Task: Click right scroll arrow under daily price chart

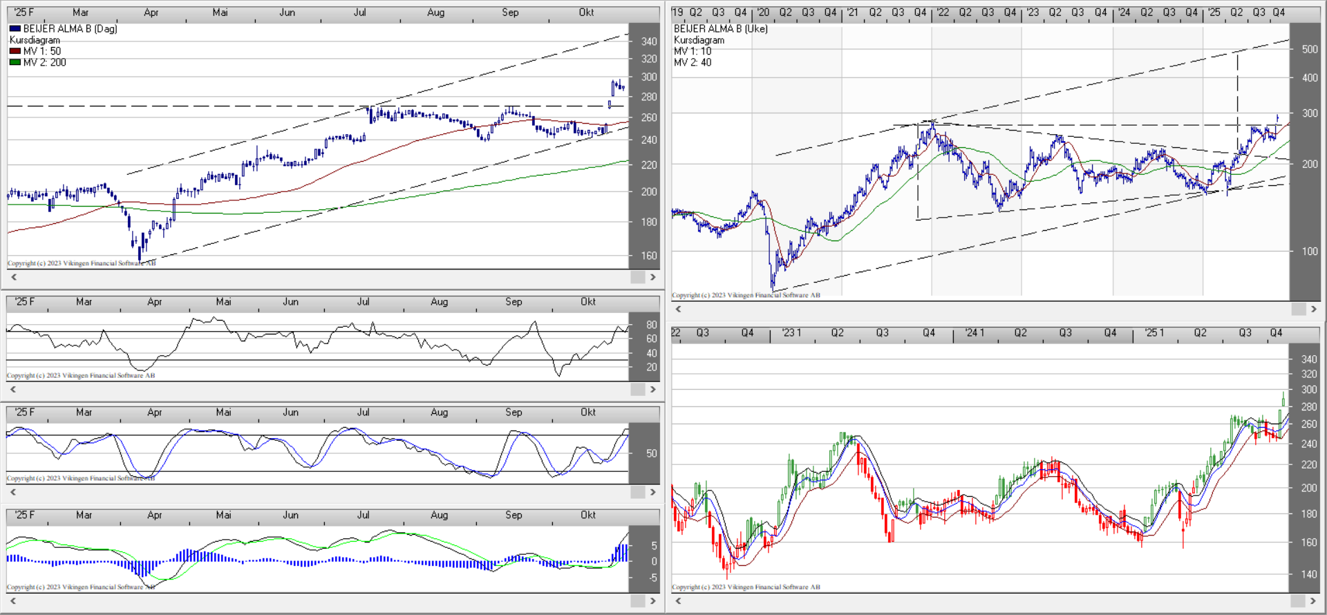Action: pyautogui.click(x=652, y=277)
